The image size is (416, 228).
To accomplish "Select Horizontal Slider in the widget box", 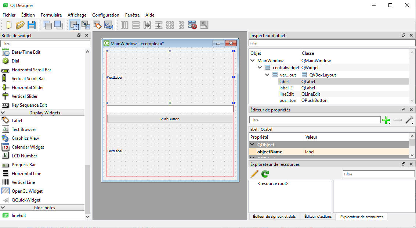I will click(x=28, y=88).
